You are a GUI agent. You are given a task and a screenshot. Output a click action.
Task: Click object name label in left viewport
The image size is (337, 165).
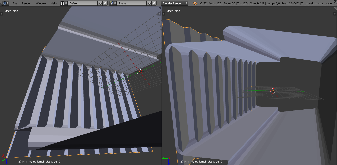pyautogui.click(x=39, y=162)
